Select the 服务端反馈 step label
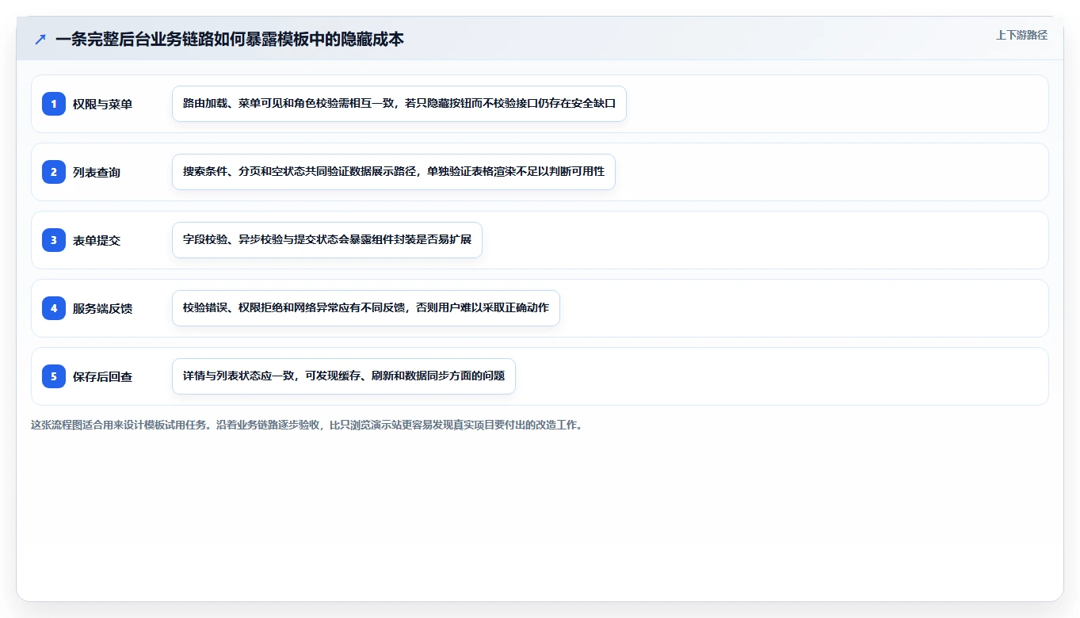Image resolution: width=1080 pixels, height=618 pixels. 102,308
